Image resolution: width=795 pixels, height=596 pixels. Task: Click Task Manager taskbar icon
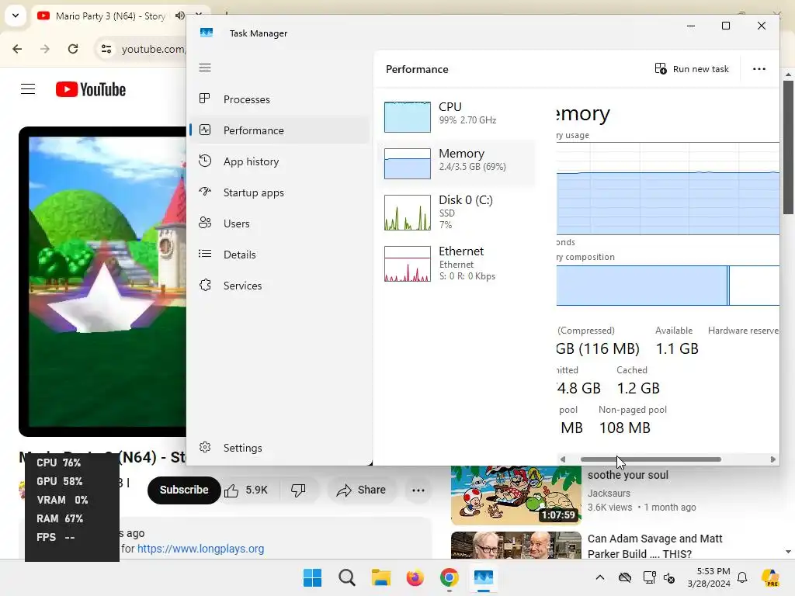coord(483,577)
